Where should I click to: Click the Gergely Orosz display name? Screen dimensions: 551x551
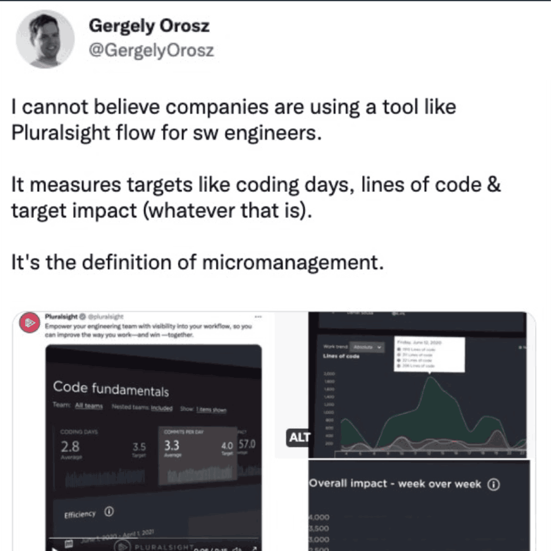[149, 26]
